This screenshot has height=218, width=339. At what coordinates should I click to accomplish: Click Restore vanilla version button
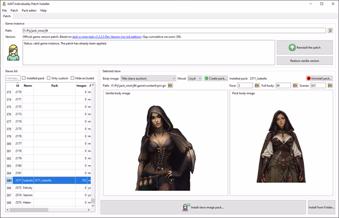point(305,61)
